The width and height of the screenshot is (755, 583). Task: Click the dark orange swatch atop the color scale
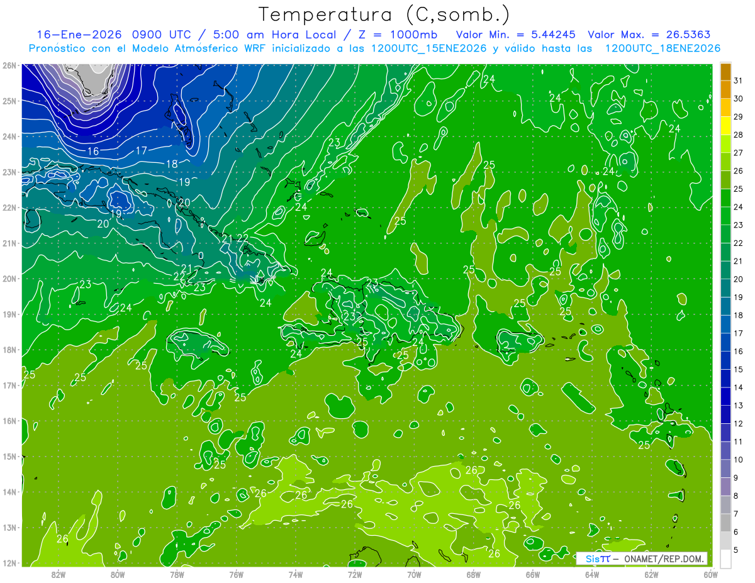click(x=725, y=72)
